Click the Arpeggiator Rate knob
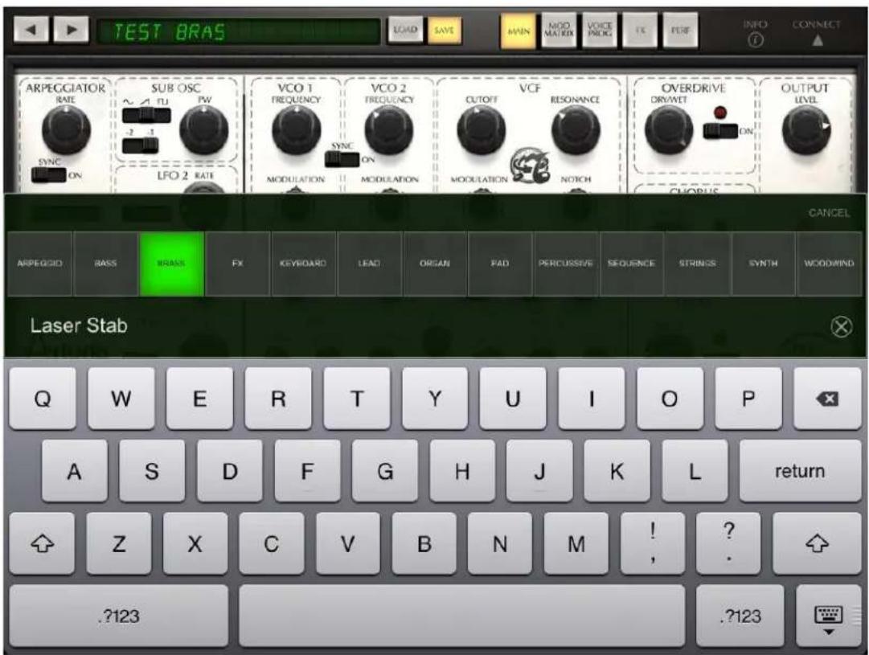The width and height of the screenshot is (869, 655). click(x=66, y=129)
